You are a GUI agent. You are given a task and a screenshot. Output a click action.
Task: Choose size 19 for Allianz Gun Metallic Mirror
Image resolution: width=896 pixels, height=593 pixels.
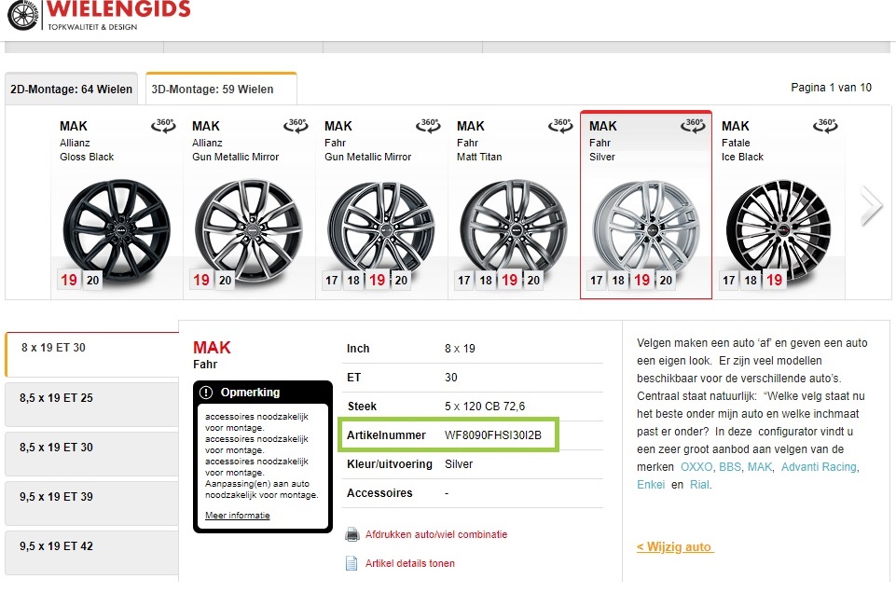coord(201,280)
